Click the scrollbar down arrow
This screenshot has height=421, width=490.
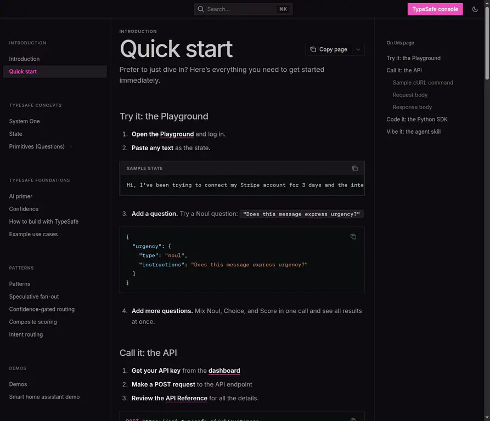[487, 418]
